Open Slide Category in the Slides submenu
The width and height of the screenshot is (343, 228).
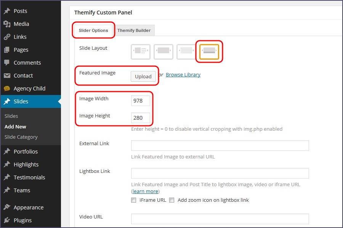21,137
